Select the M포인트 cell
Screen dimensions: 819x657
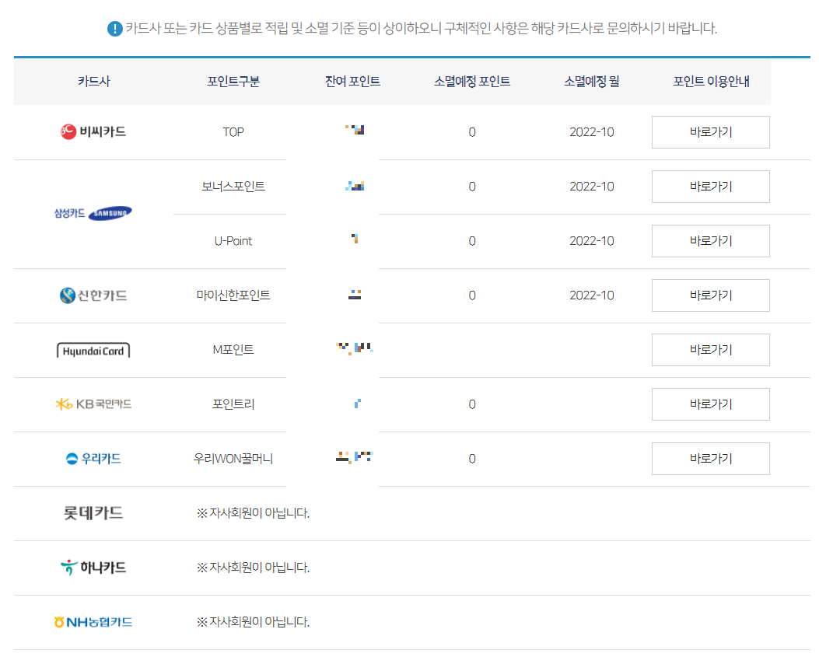click(x=233, y=350)
